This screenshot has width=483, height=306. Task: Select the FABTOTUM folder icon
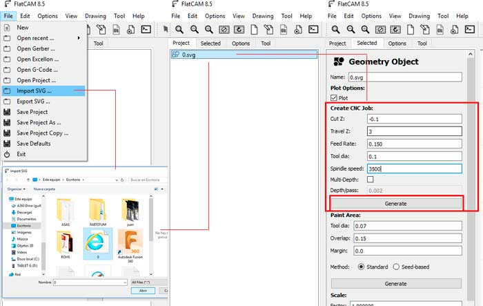98,212
